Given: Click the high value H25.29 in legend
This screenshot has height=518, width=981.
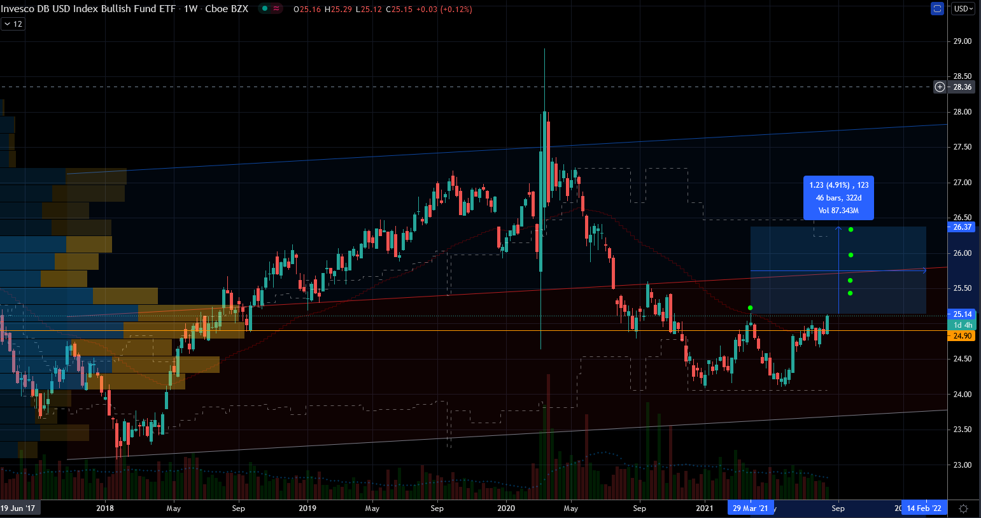Looking at the screenshot, I should pos(338,10).
